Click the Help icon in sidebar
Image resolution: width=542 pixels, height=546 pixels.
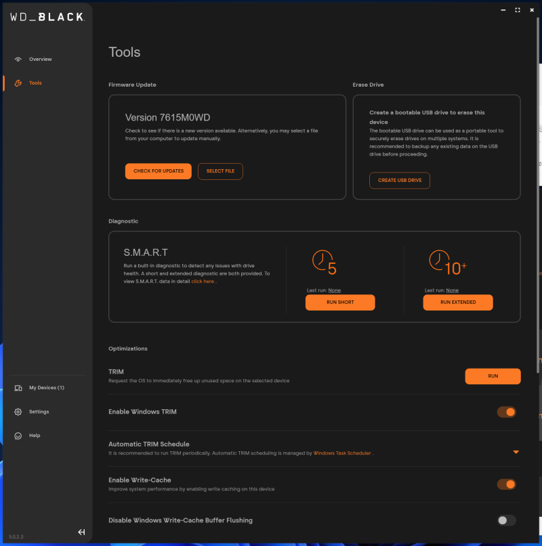tap(18, 436)
